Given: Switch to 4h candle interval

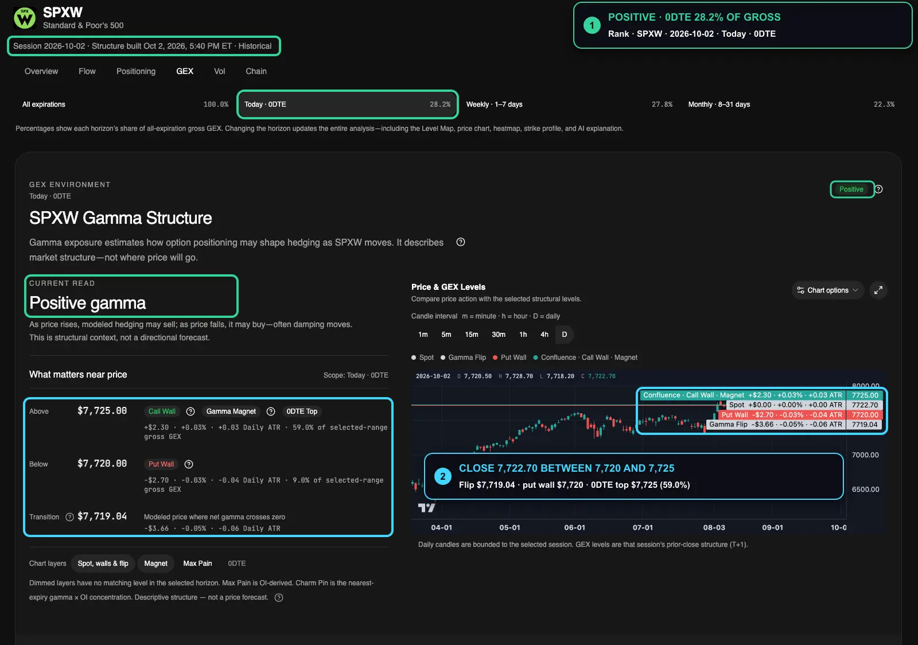Looking at the screenshot, I should [544, 335].
